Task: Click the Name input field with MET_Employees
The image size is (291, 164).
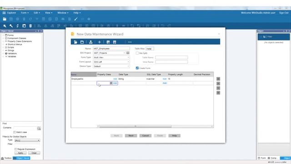Action: coord(111,49)
